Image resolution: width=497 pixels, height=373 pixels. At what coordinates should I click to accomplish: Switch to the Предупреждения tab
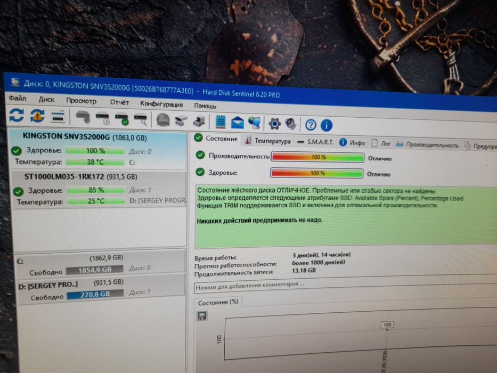(480, 146)
